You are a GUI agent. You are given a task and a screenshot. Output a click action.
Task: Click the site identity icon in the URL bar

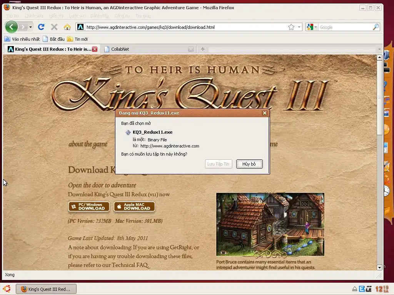click(x=80, y=27)
